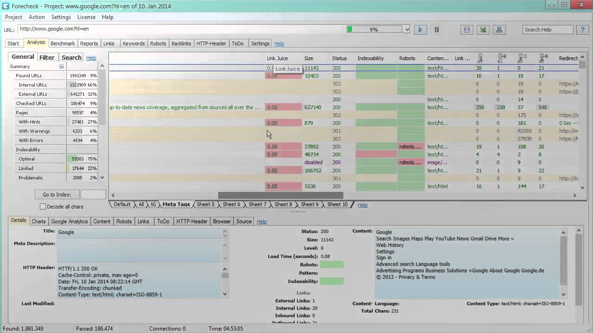
Task: Click the Search Help input box
Action: click(x=548, y=30)
